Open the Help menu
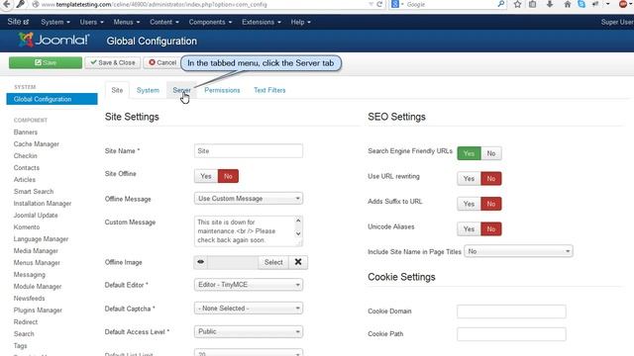 coord(300,22)
